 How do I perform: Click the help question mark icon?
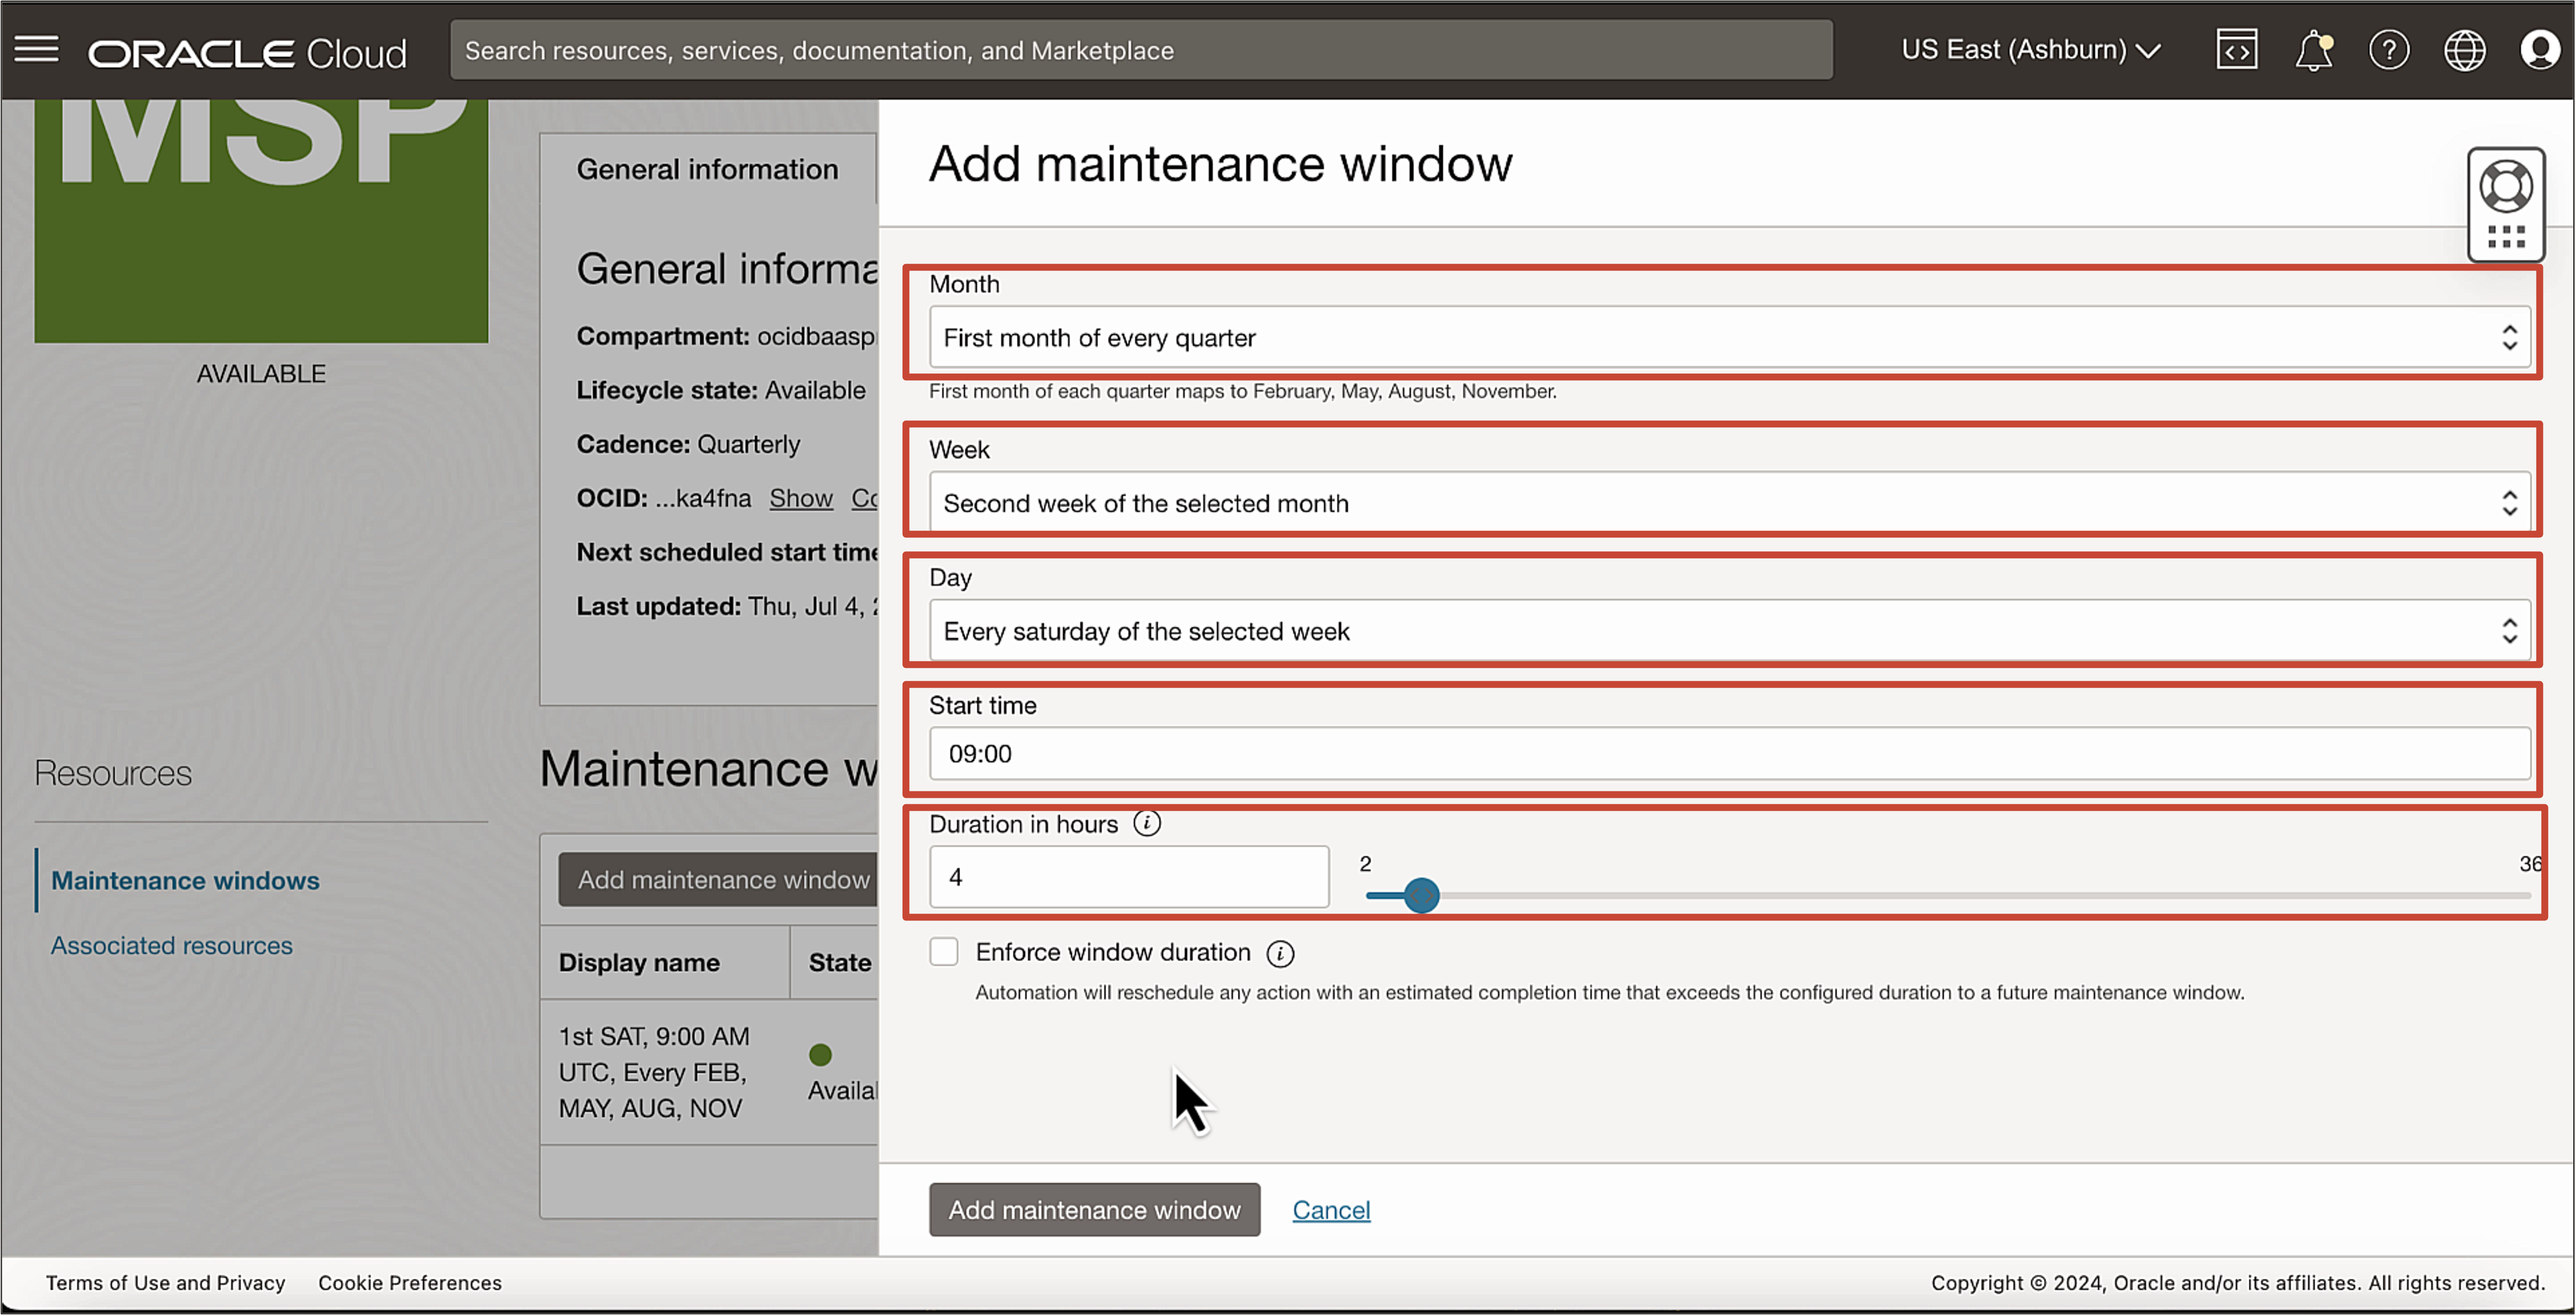[2390, 49]
